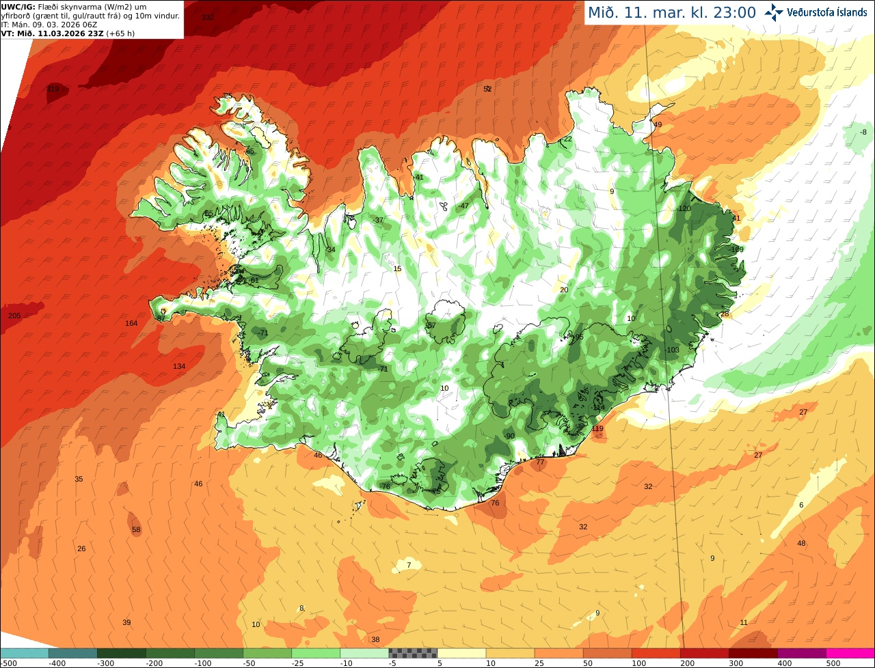Screen dimensions: 875x668
Task: Click the magenta legend swatch above 500
Action: [x=850, y=653]
